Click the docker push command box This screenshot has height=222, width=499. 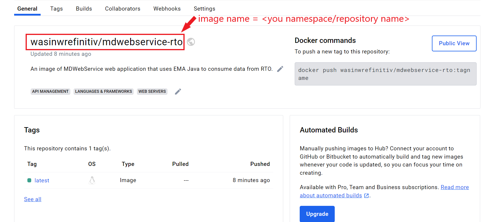(385, 74)
